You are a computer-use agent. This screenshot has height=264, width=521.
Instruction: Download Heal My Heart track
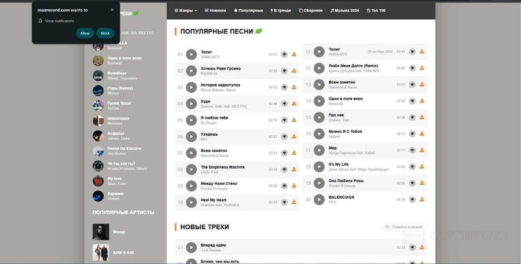(294, 202)
